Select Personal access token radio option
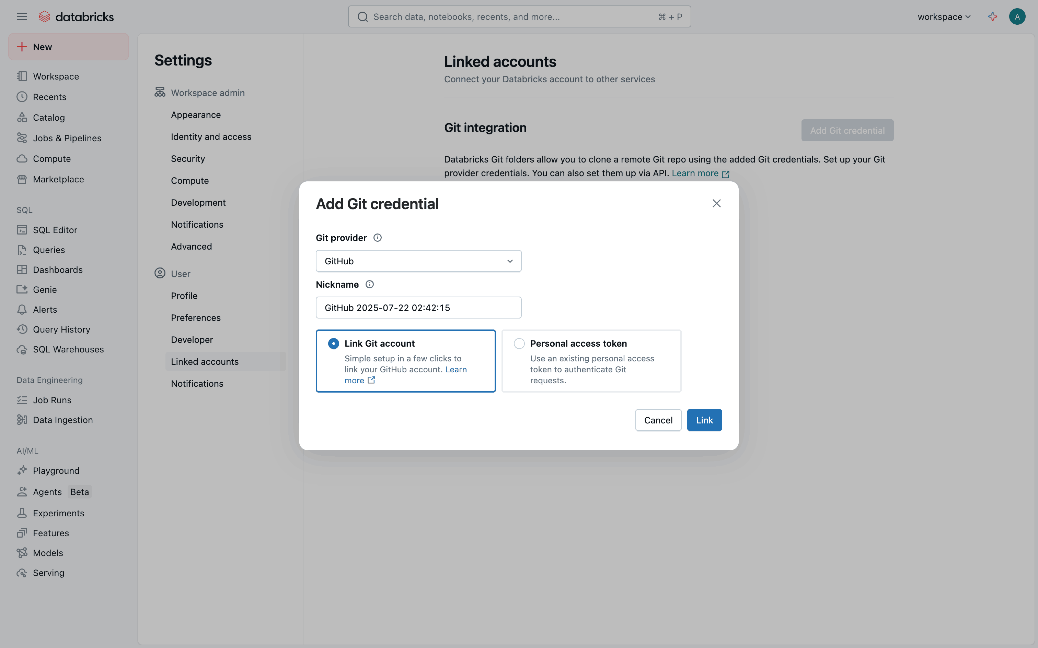 coord(519,344)
